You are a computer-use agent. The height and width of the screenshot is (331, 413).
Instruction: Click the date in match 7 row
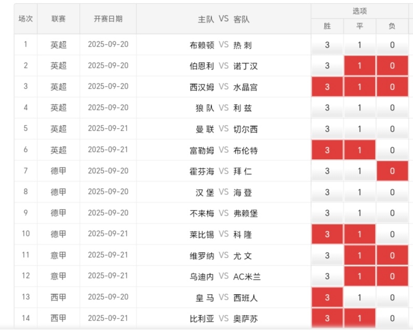tap(108, 171)
